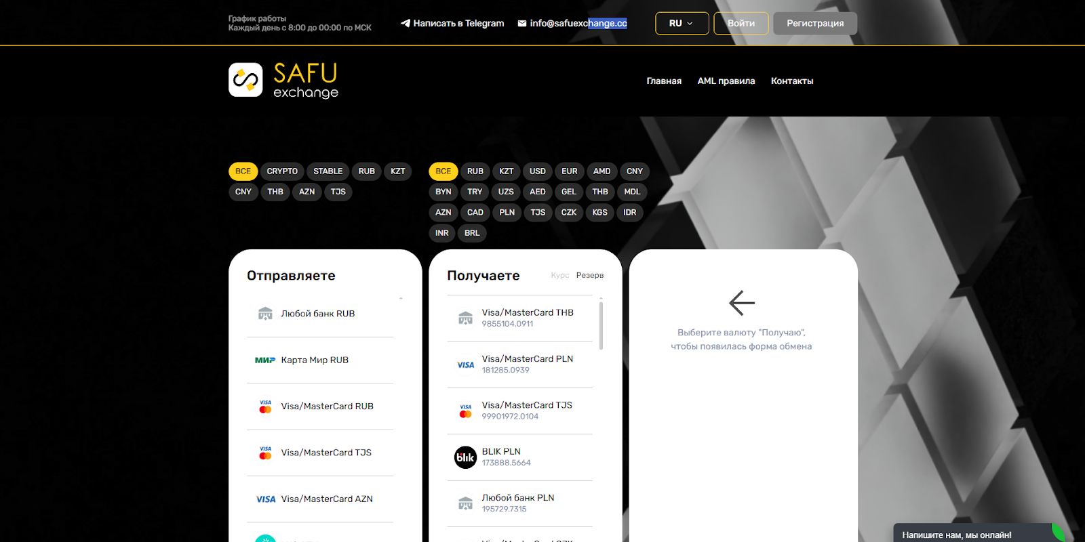Image resolution: width=1085 pixels, height=542 pixels.
Task: Choose Любой банк RUB to send
Action: (x=320, y=314)
